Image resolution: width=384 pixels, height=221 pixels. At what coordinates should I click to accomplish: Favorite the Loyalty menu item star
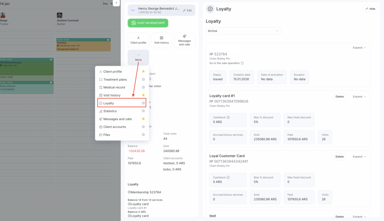point(143,103)
